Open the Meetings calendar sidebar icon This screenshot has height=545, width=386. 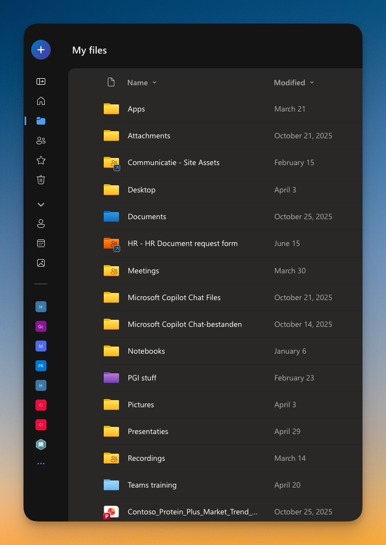point(41,243)
